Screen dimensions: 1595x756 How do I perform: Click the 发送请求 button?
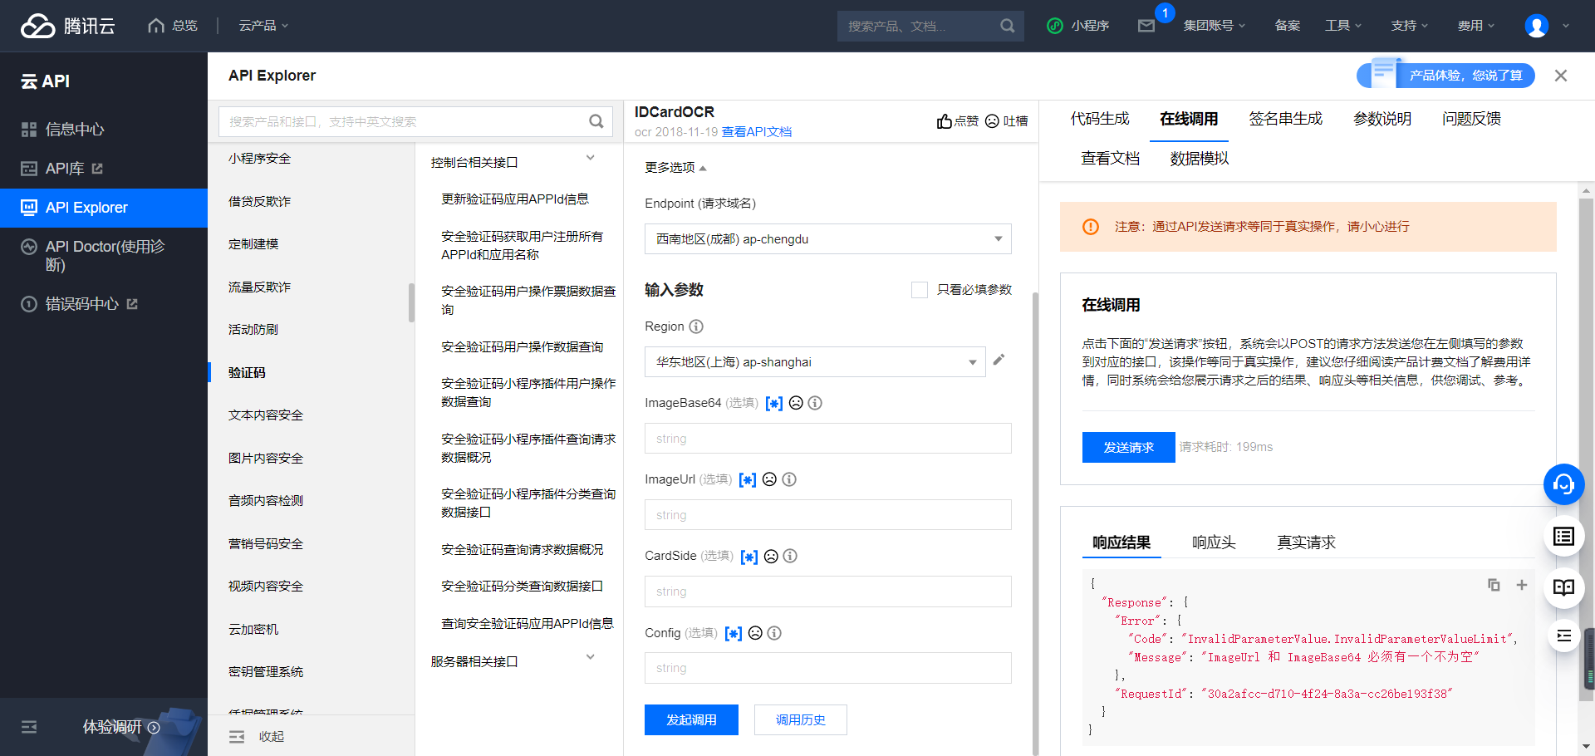click(x=1128, y=447)
